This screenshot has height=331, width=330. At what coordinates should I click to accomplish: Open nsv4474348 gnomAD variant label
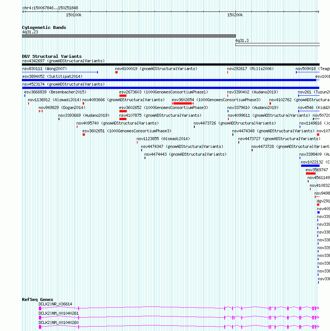[x=273, y=131]
